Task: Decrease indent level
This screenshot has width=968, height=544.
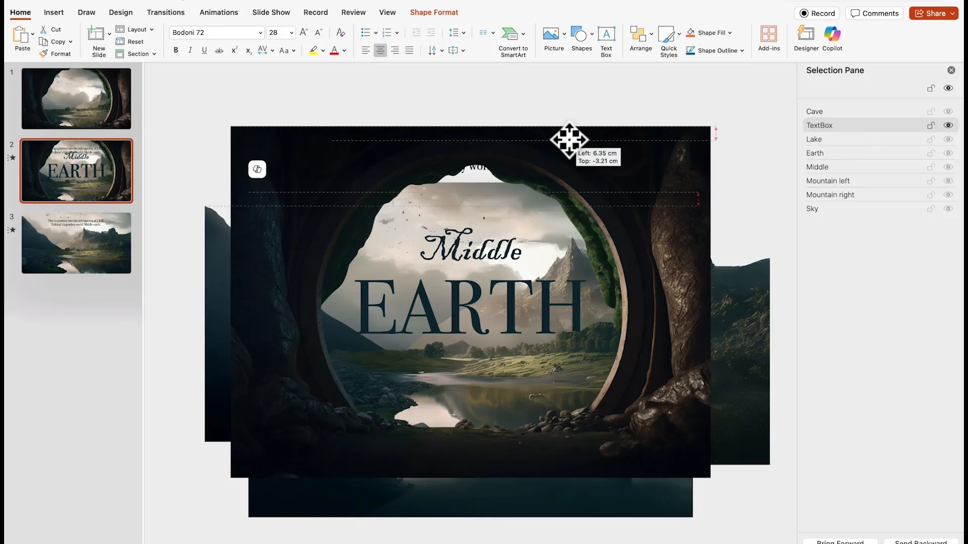Action: click(x=416, y=32)
